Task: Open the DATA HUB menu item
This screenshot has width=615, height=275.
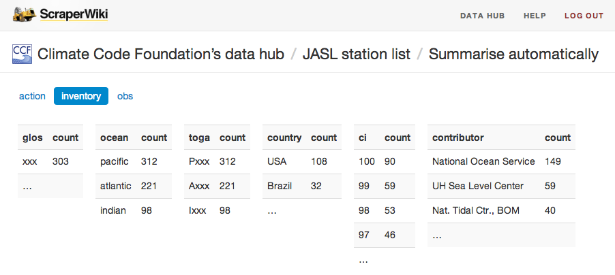Action: coord(483,16)
